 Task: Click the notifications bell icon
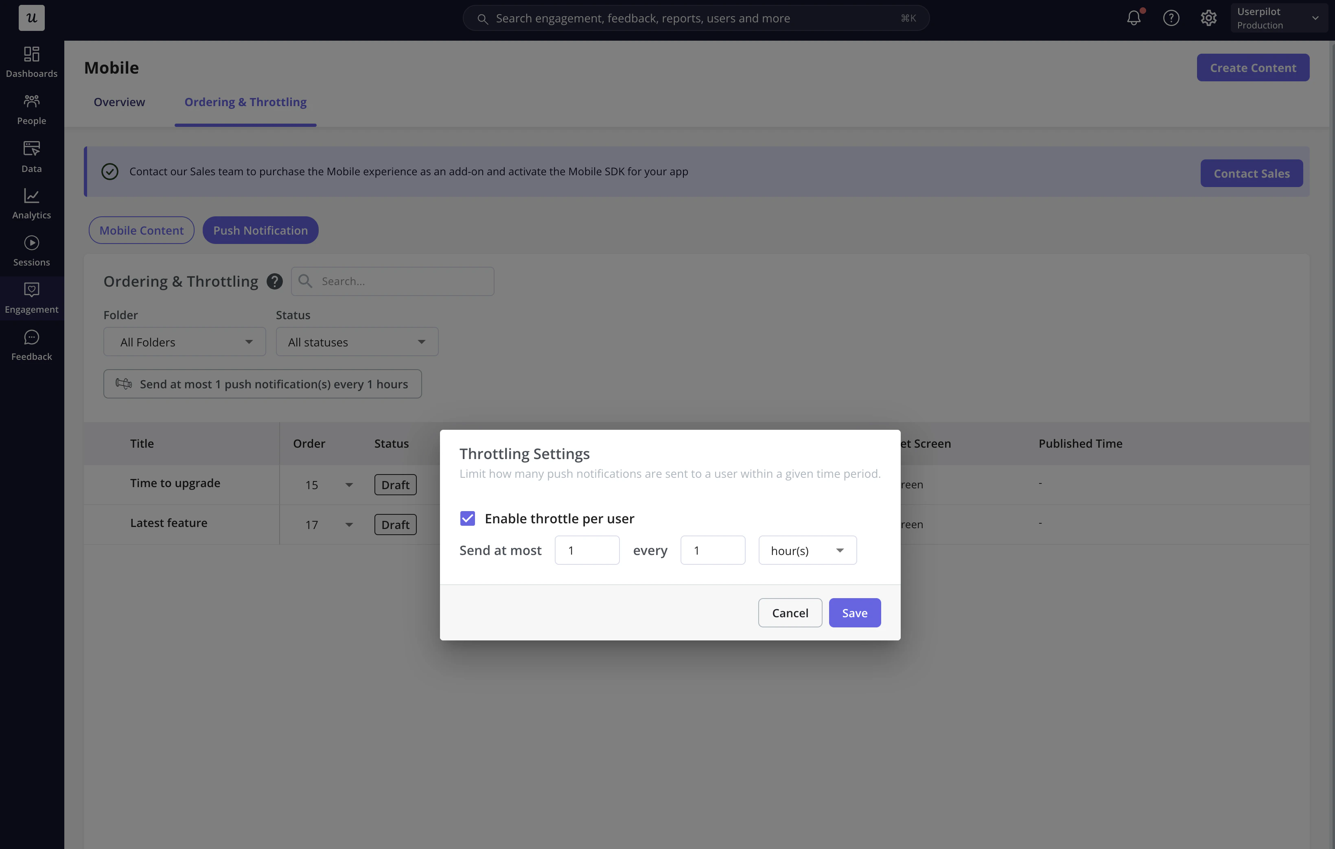pyautogui.click(x=1134, y=18)
